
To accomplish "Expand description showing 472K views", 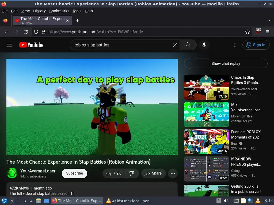I will point(92,190).
